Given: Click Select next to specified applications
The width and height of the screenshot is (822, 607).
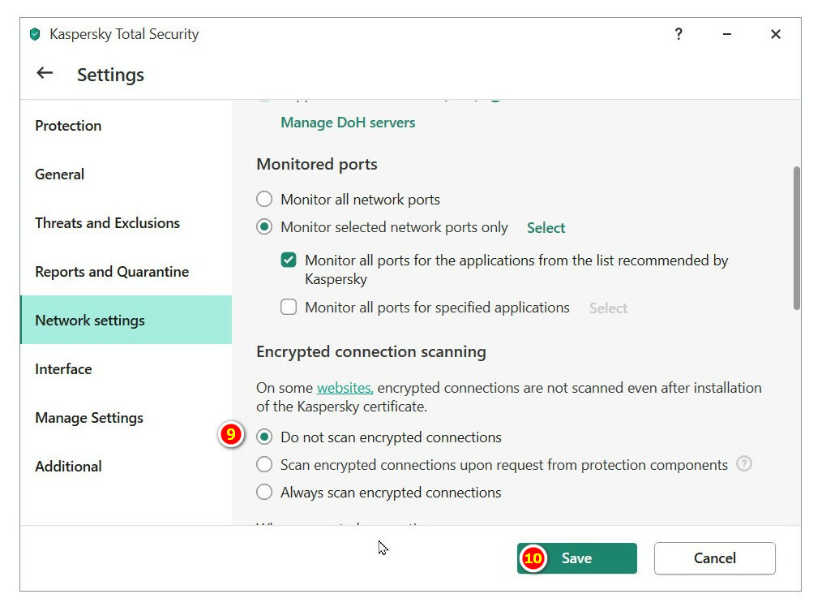Looking at the screenshot, I should (608, 308).
